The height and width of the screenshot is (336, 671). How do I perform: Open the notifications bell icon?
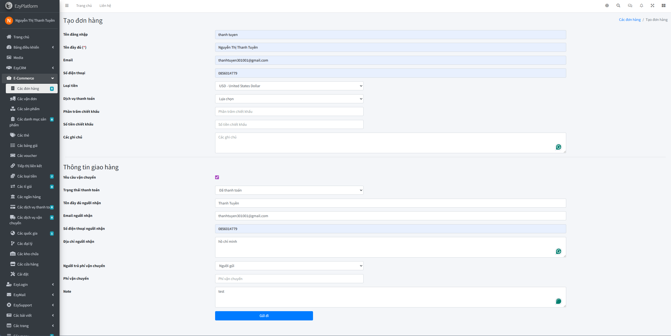[641, 6]
